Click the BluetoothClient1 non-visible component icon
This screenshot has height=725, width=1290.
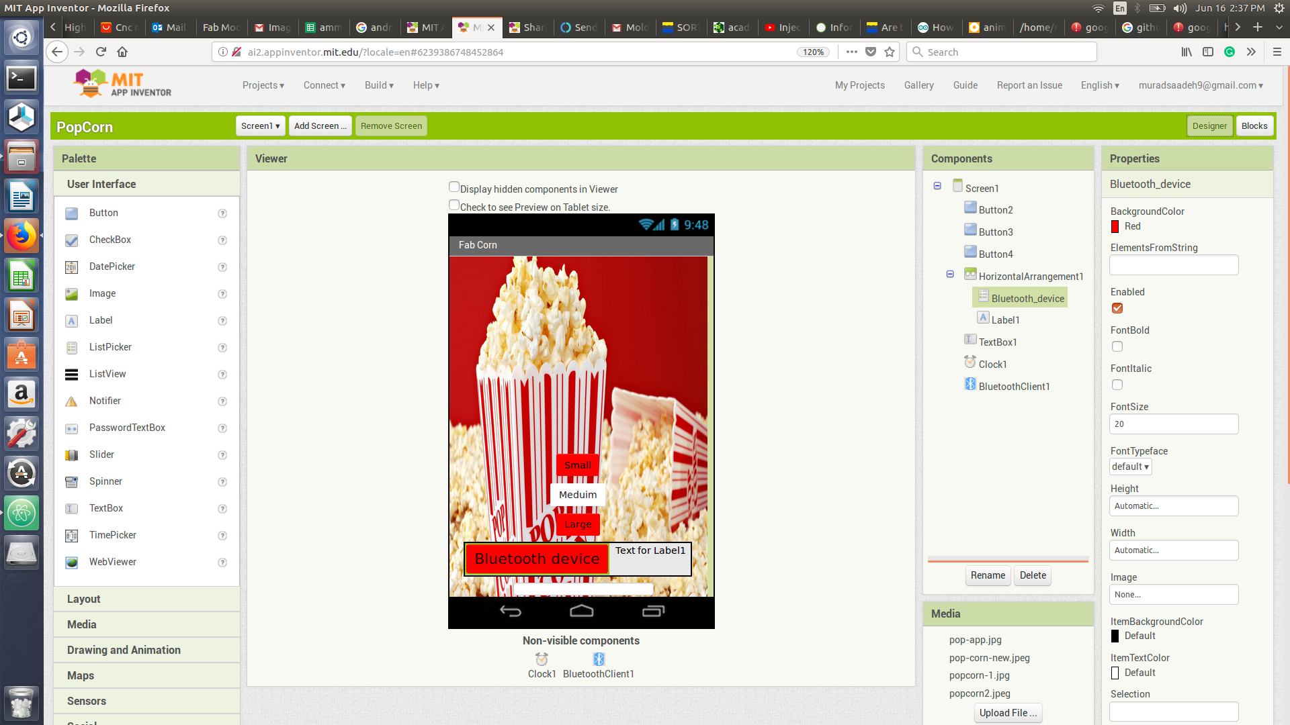pyautogui.click(x=599, y=659)
